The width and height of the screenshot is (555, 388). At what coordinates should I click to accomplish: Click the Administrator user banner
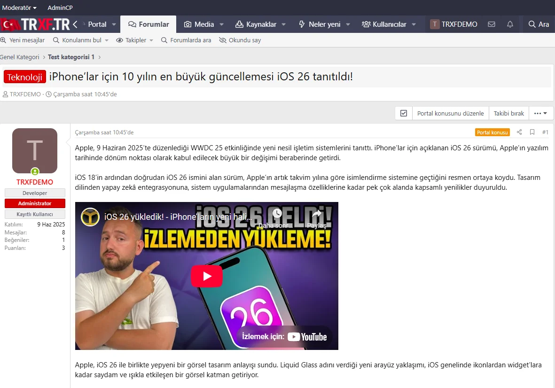[35, 203]
